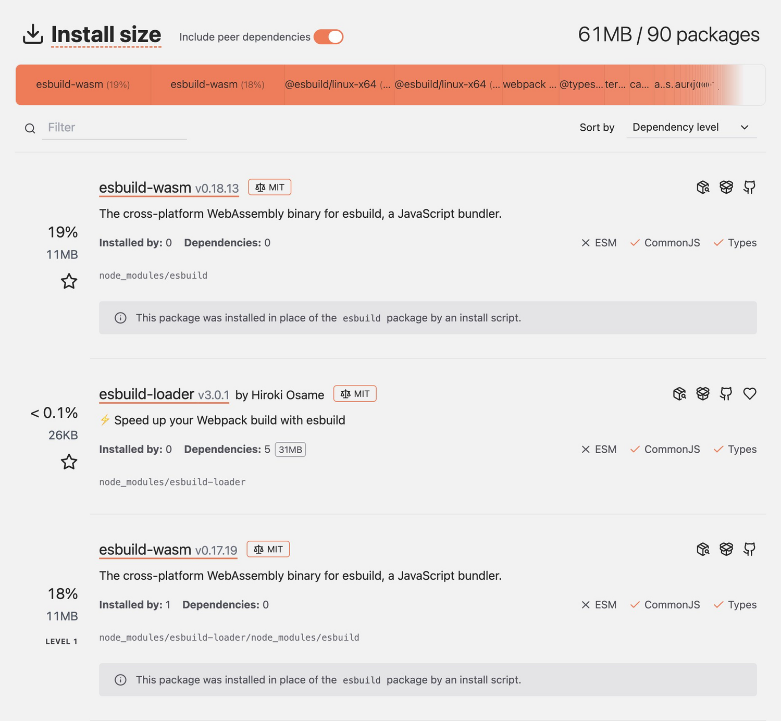The image size is (781, 721).
Task: Star the esbuild-wasm 19% package
Action: click(x=69, y=281)
